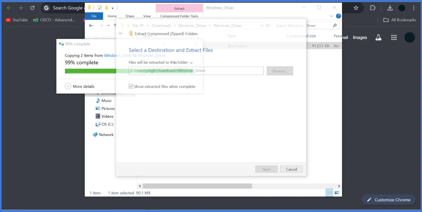The width and height of the screenshot is (422, 212).
Task: Click This PC in breadcrumb path
Action: pos(138,25)
